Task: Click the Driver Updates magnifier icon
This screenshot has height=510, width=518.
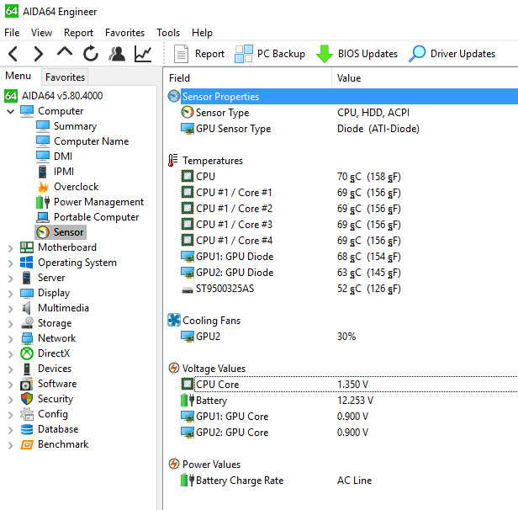Action: tap(417, 54)
